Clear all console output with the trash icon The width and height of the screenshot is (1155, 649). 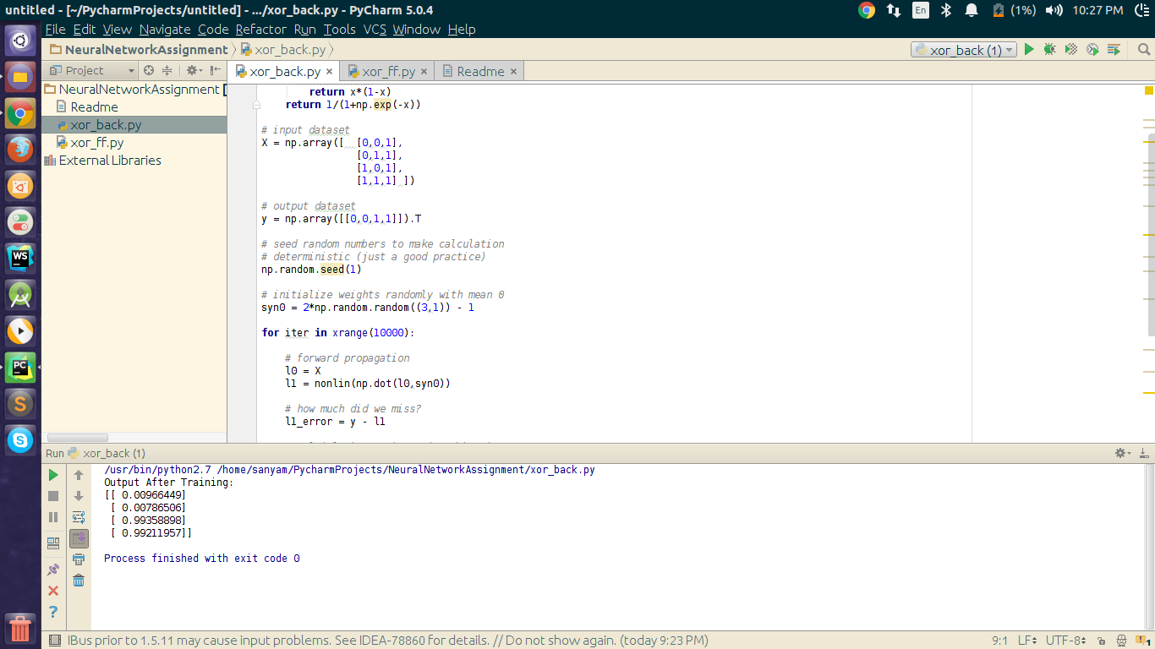[79, 580]
